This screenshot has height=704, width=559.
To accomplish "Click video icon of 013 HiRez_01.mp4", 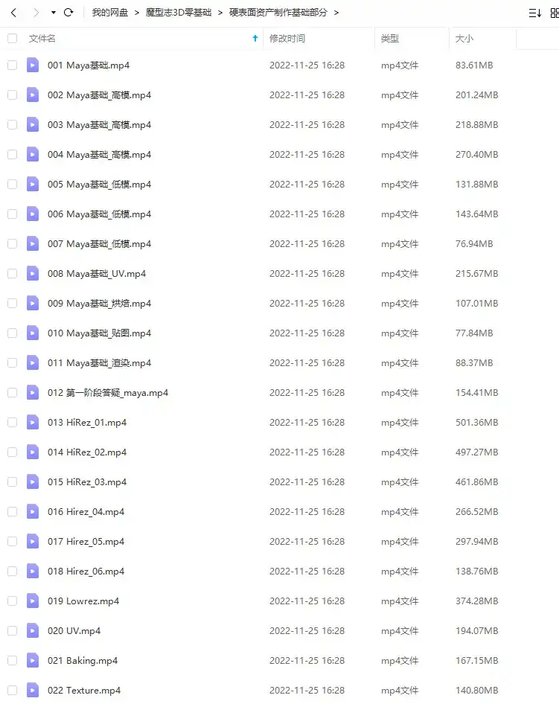I will coord(33,423).
